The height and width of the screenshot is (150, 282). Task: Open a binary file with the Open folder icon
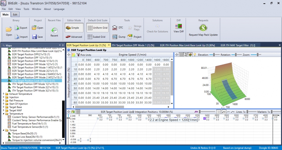pos(9,29)
